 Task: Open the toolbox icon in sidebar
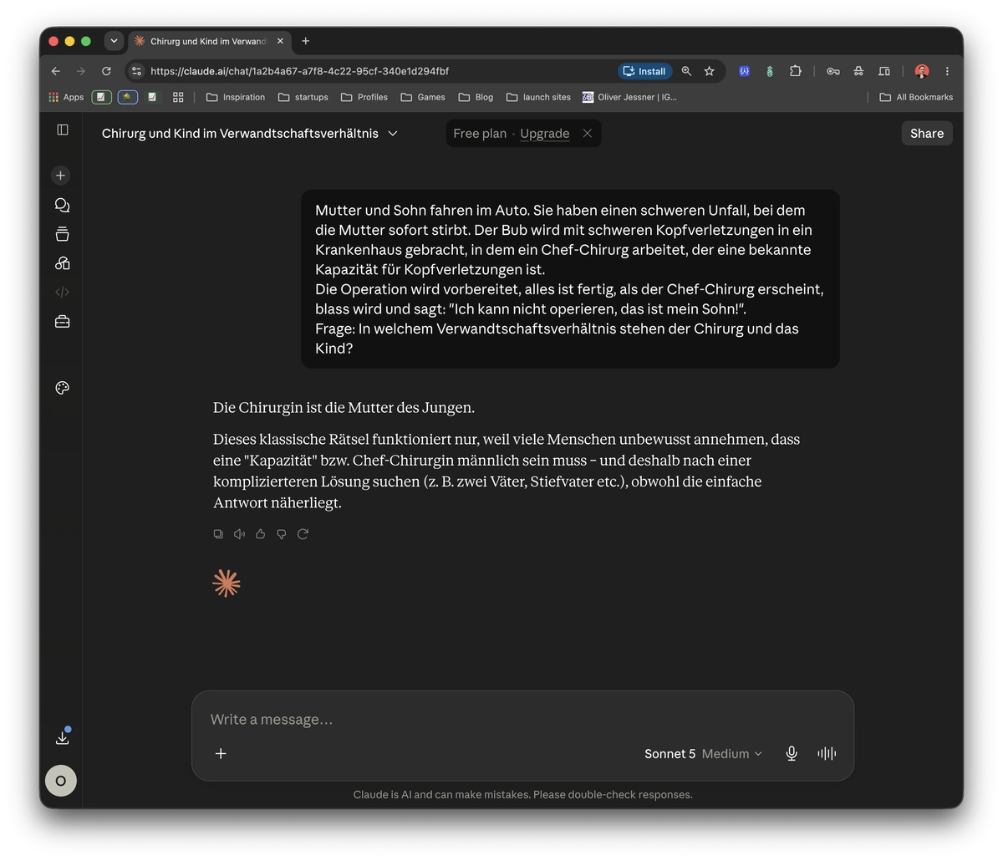[x=62, y=322]
